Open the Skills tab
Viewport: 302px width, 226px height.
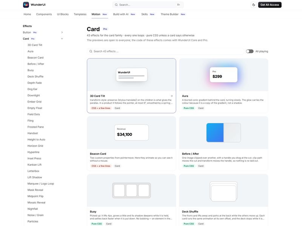pyautogui.click(x=148, y=14)
